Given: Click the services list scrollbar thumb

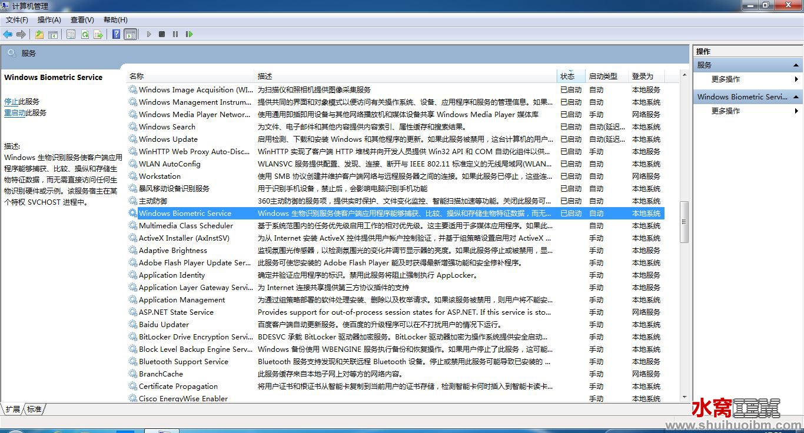Looking at the screenshot, I should click(x=684, y=222).
